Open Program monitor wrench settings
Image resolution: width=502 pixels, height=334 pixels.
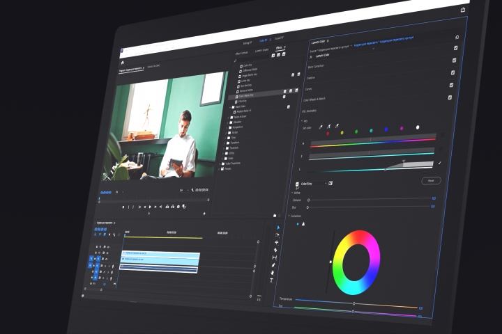192,190
